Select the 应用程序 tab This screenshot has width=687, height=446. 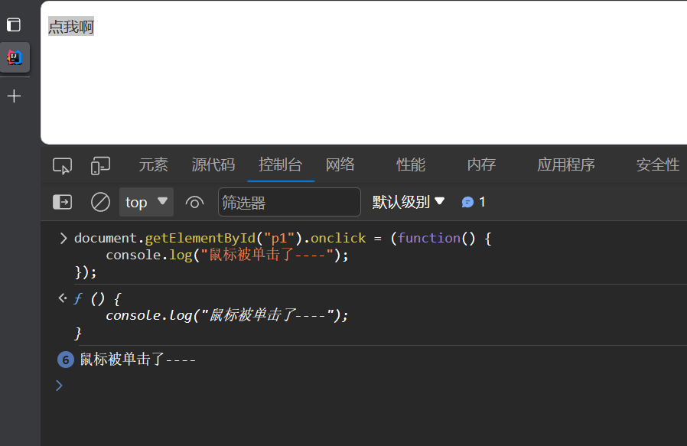pos(565,164)
